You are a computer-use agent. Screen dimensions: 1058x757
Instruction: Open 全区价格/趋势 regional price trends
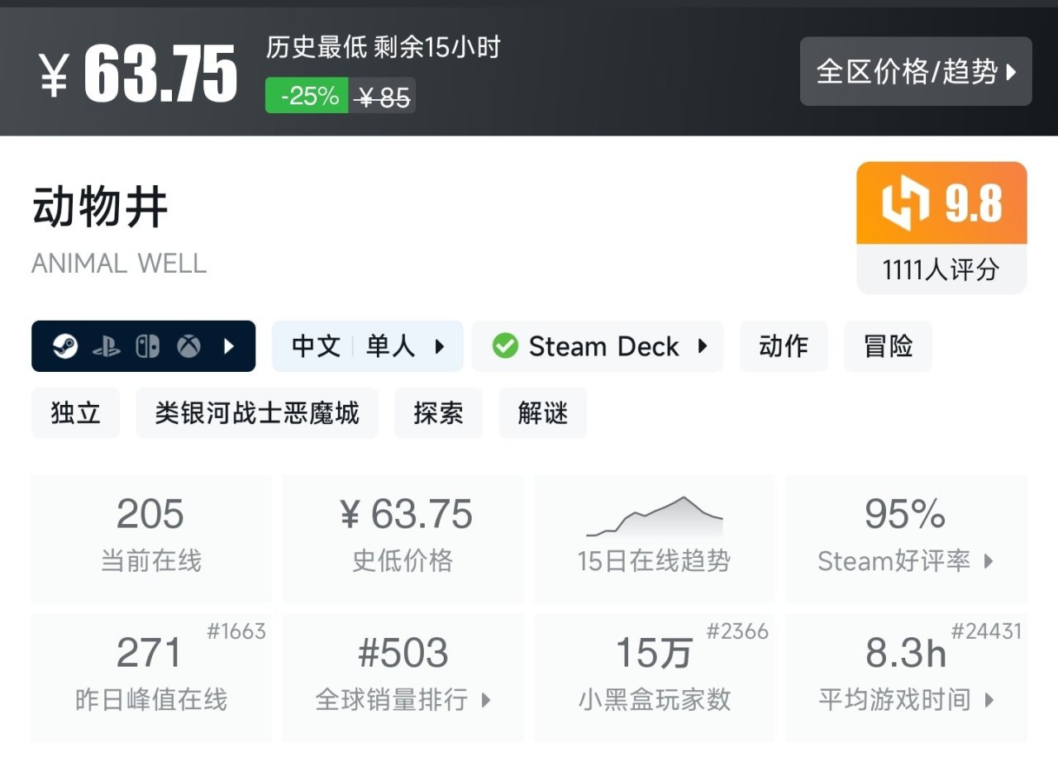[x=916, y=72]
